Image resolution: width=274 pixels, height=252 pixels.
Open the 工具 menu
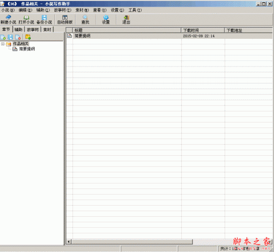(135, 10)
